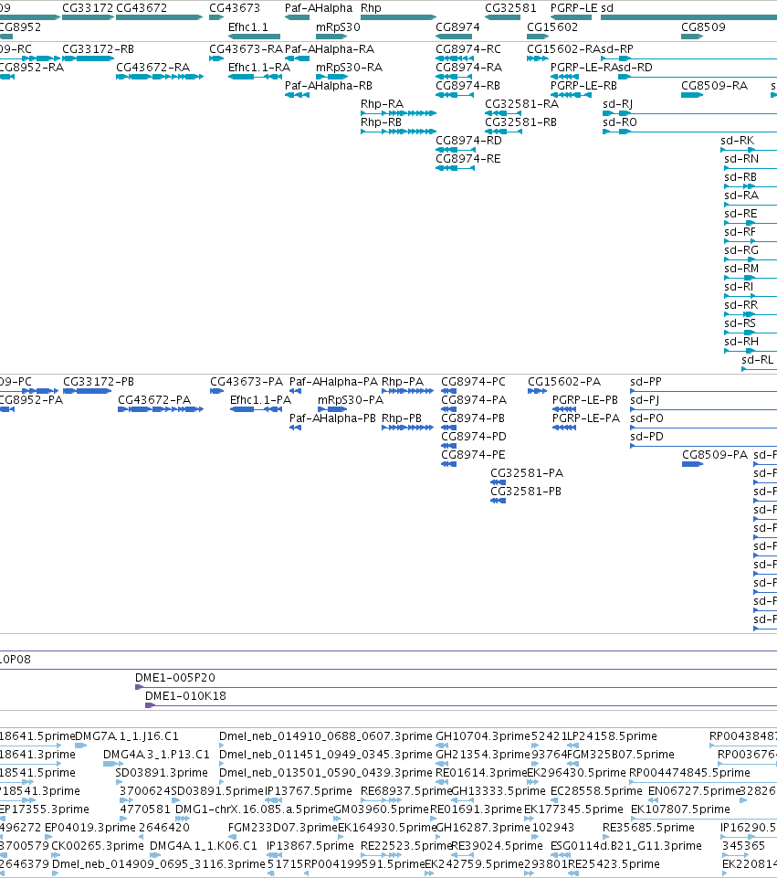This screenshot has height=878, width=777.
Task: Select the DME1-005P20 BAC clone label
Action: click(x=175, y=678)
